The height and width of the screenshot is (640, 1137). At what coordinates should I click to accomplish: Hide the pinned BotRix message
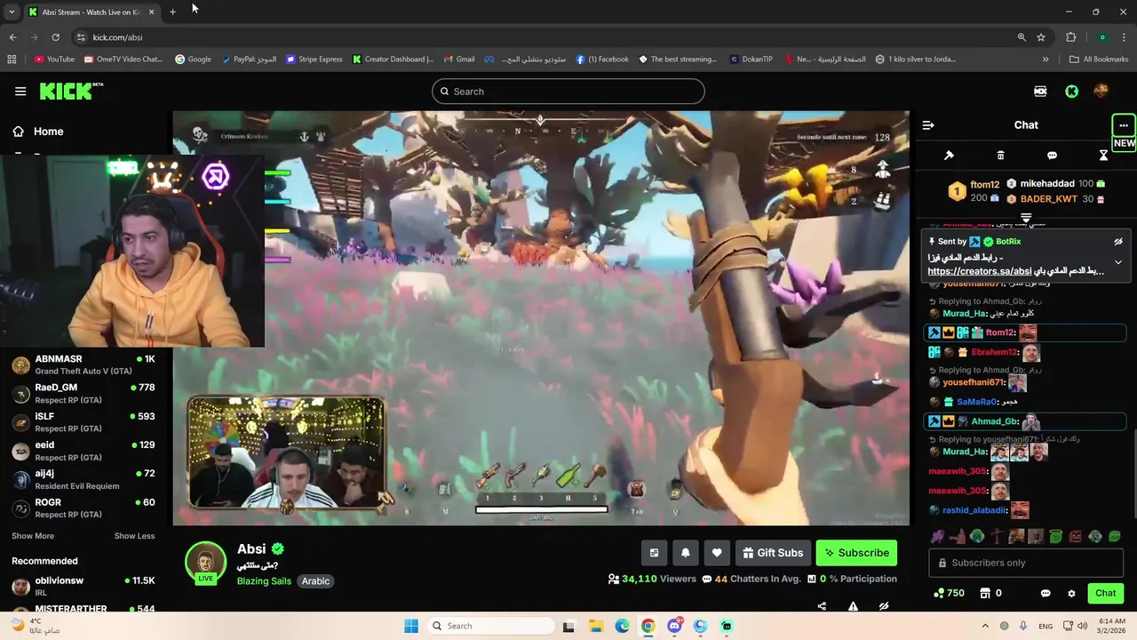coord(1118,242)
